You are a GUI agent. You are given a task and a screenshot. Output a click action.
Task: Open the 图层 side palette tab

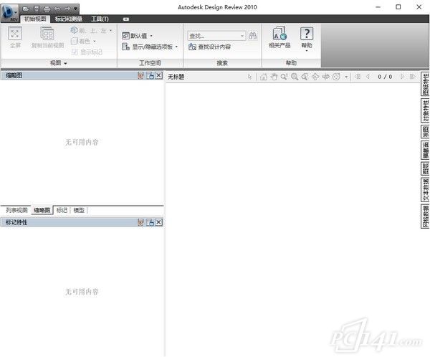(x=425, y=168)
